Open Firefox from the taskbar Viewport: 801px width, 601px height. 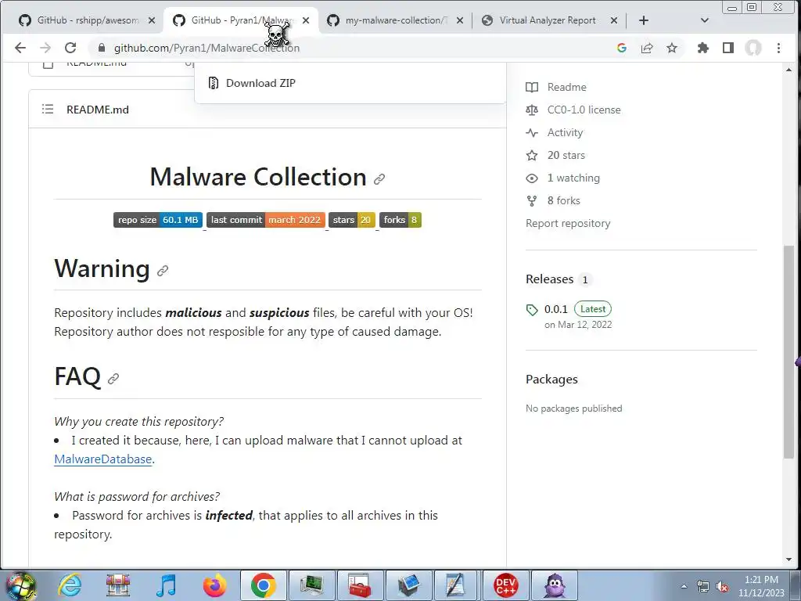point(215,585)
